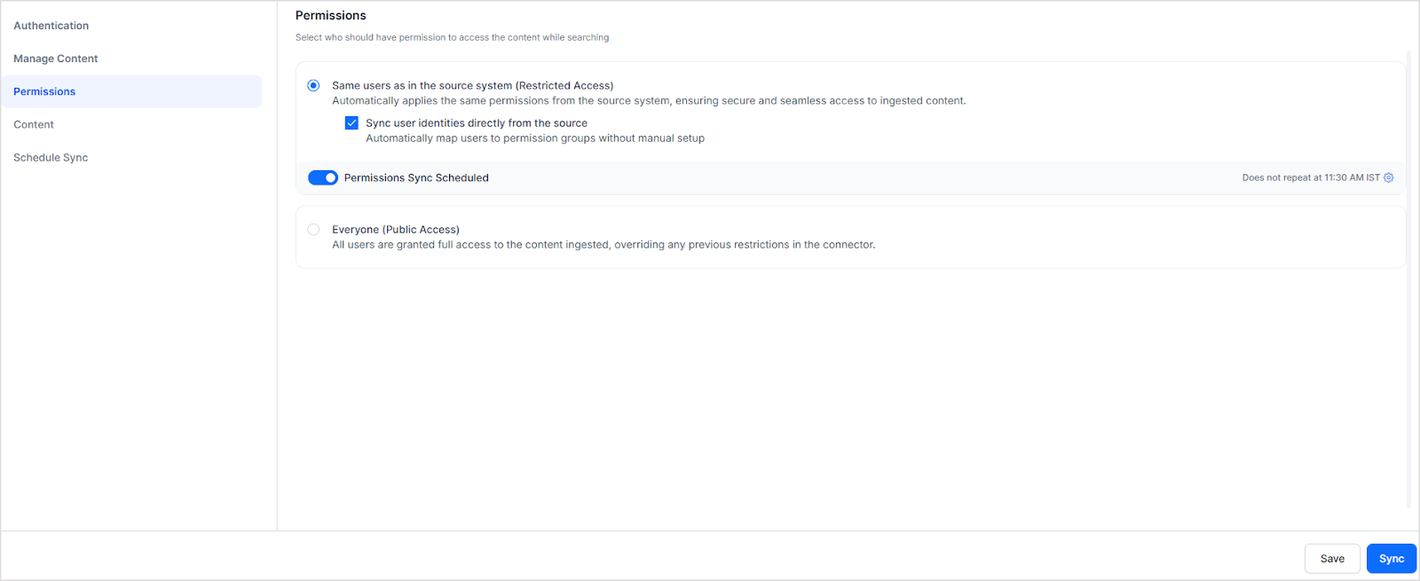Uncheck the Sync user identities checkbox

click(351, 123)
